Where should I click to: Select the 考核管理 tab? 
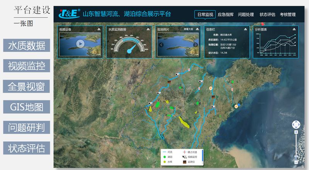(x=288, y=15)
